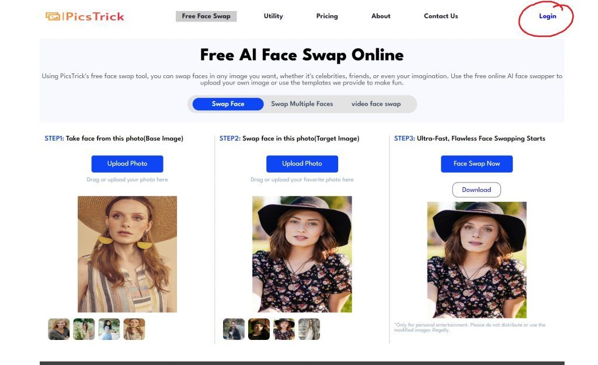
Task: Open the About page
Action: pos(381,16)
